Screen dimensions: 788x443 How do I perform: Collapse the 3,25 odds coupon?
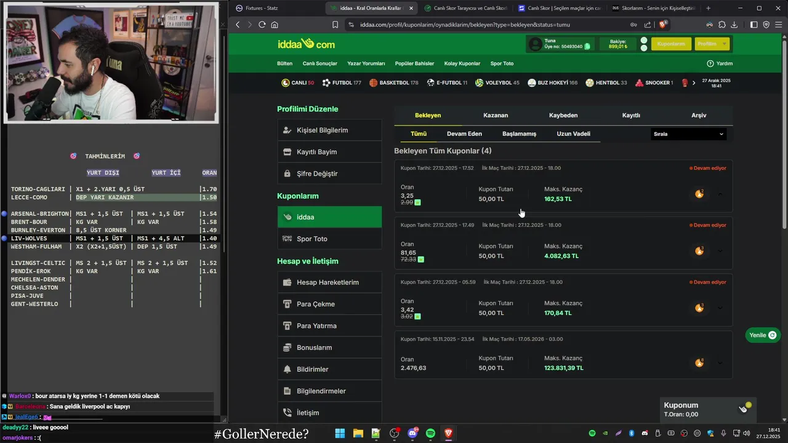720,194
